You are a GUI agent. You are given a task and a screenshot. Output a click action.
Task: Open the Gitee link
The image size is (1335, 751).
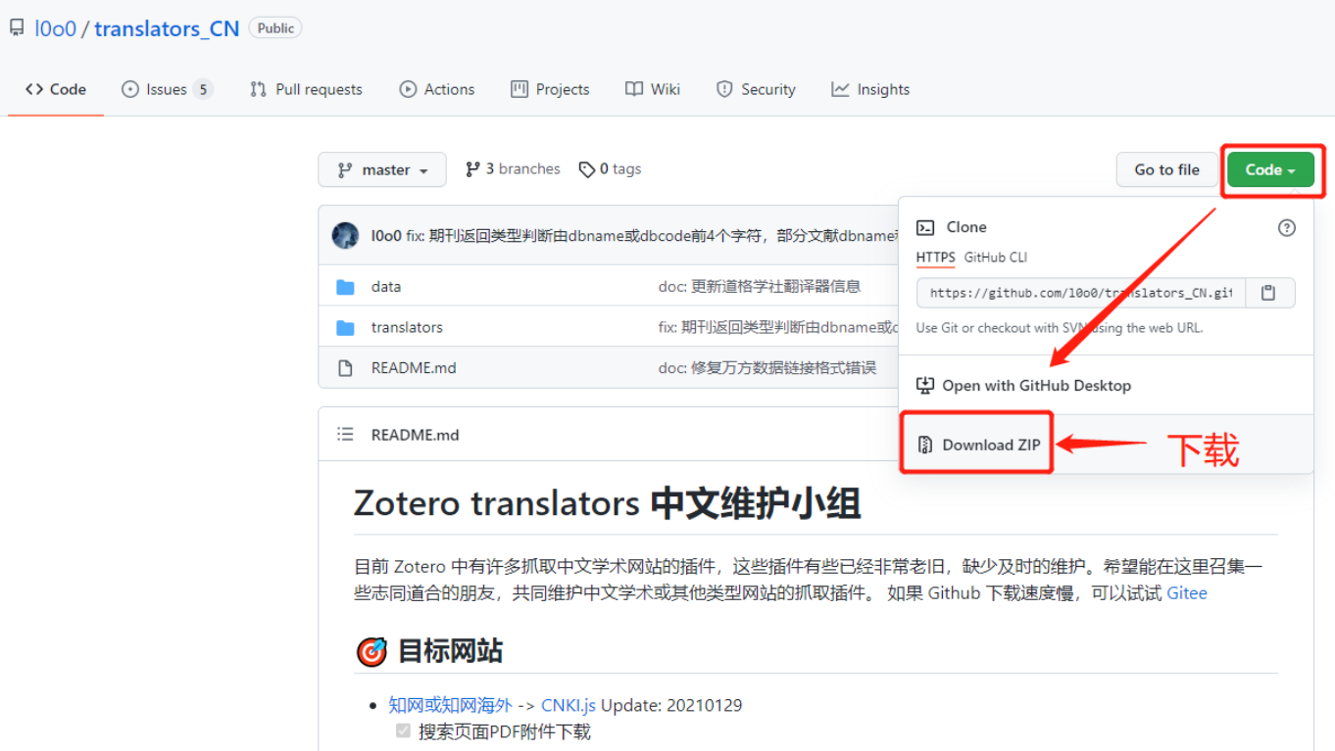pos(1187,593)
